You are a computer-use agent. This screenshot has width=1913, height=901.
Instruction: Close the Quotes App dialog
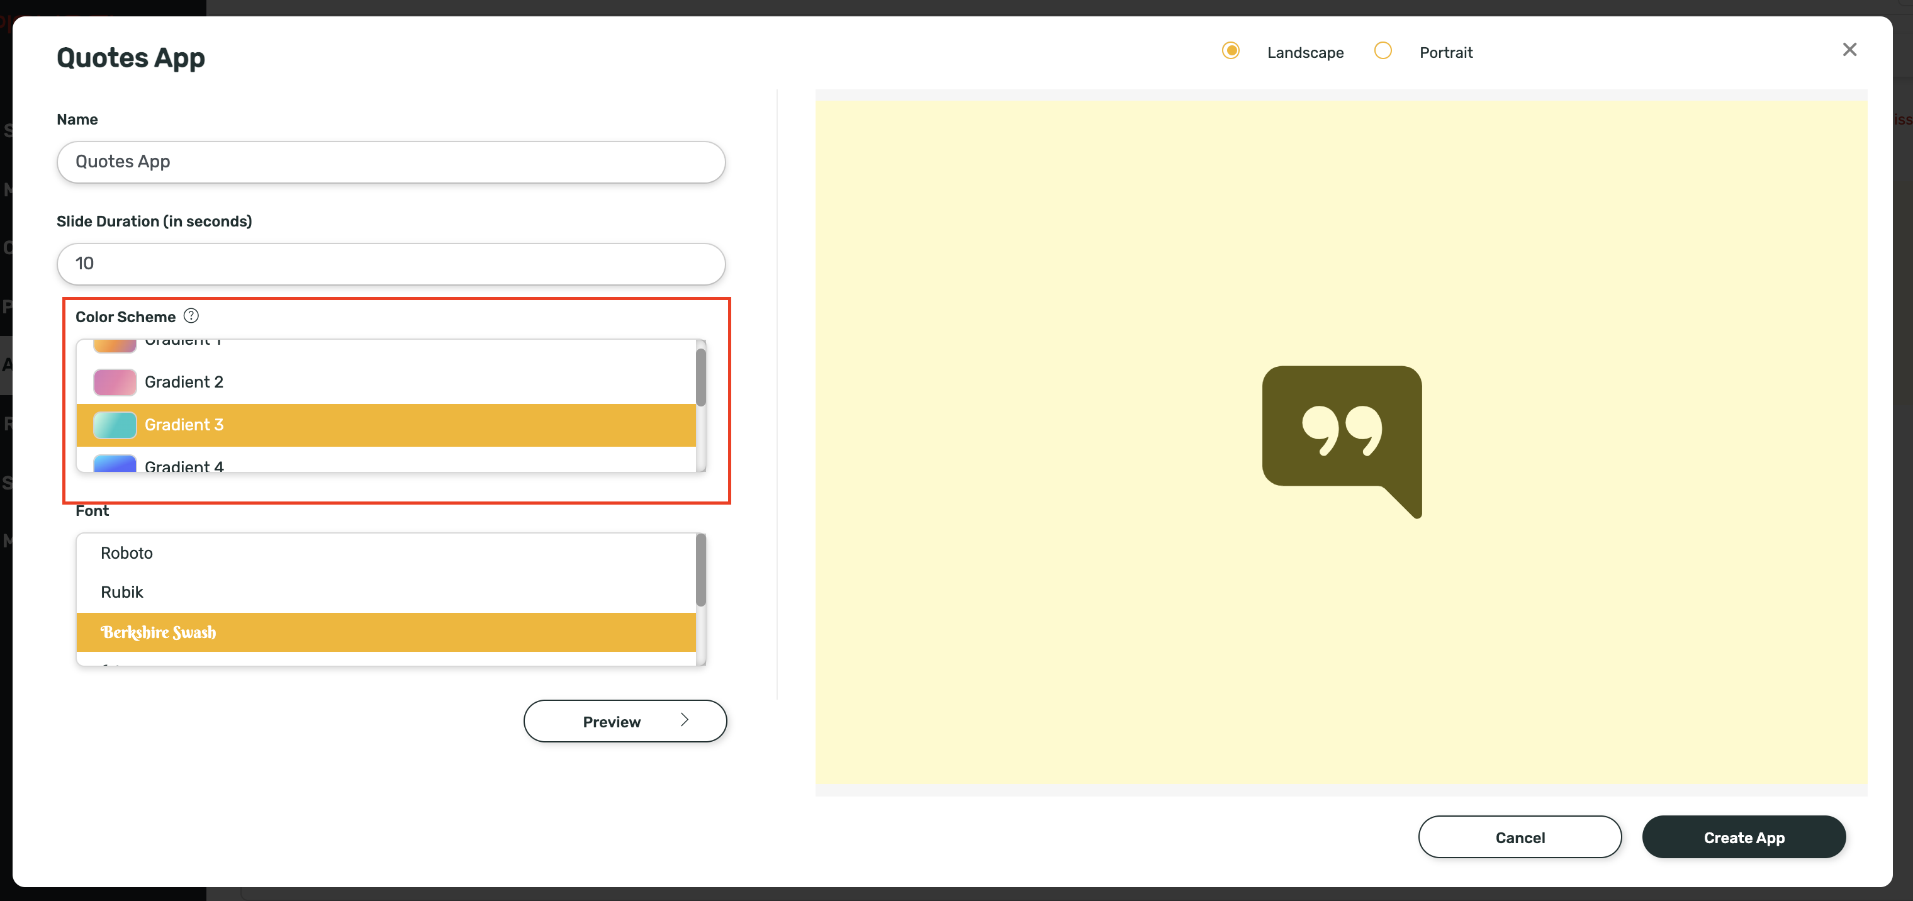[1849, 50]
